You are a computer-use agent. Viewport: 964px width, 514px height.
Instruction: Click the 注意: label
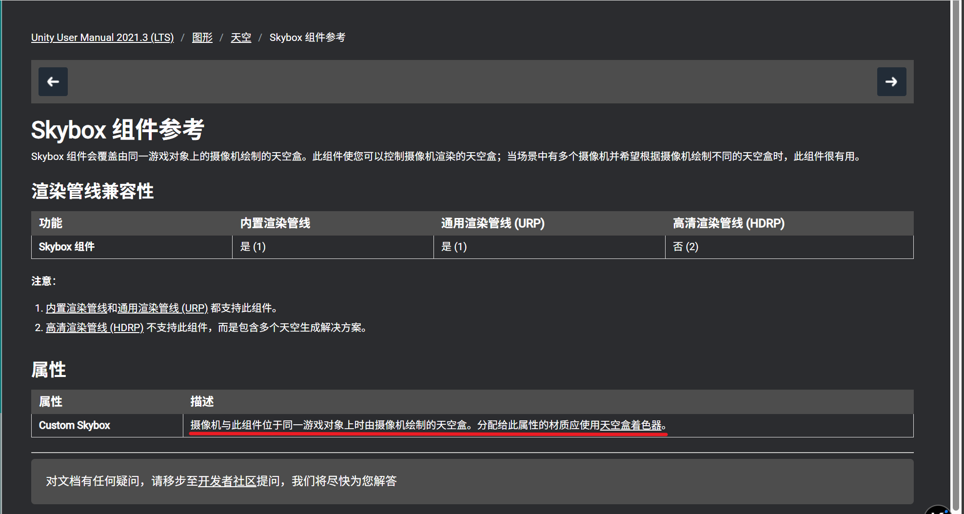pyautogui.click(x=44, y=281)
